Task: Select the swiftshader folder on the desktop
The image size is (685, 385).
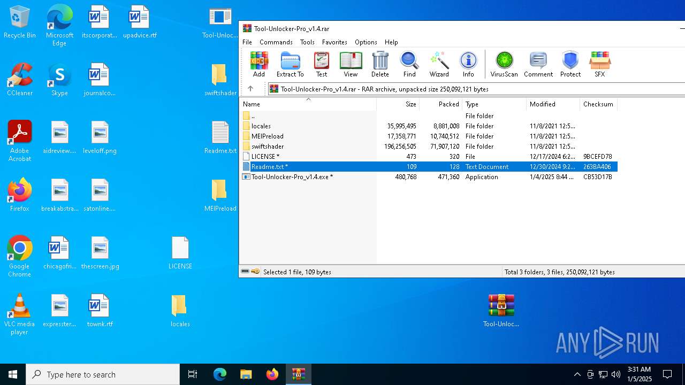Action: [220, 79]
